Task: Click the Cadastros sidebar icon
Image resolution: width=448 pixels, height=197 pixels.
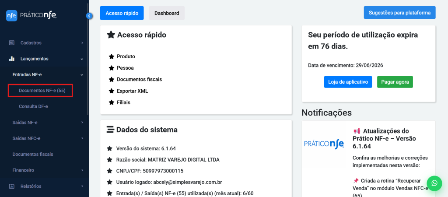Action: [12, 43]
